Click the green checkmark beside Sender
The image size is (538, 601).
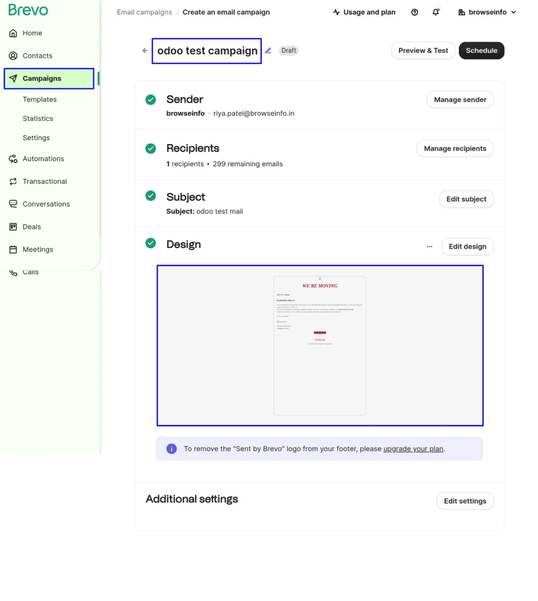(x=151, y=100)
